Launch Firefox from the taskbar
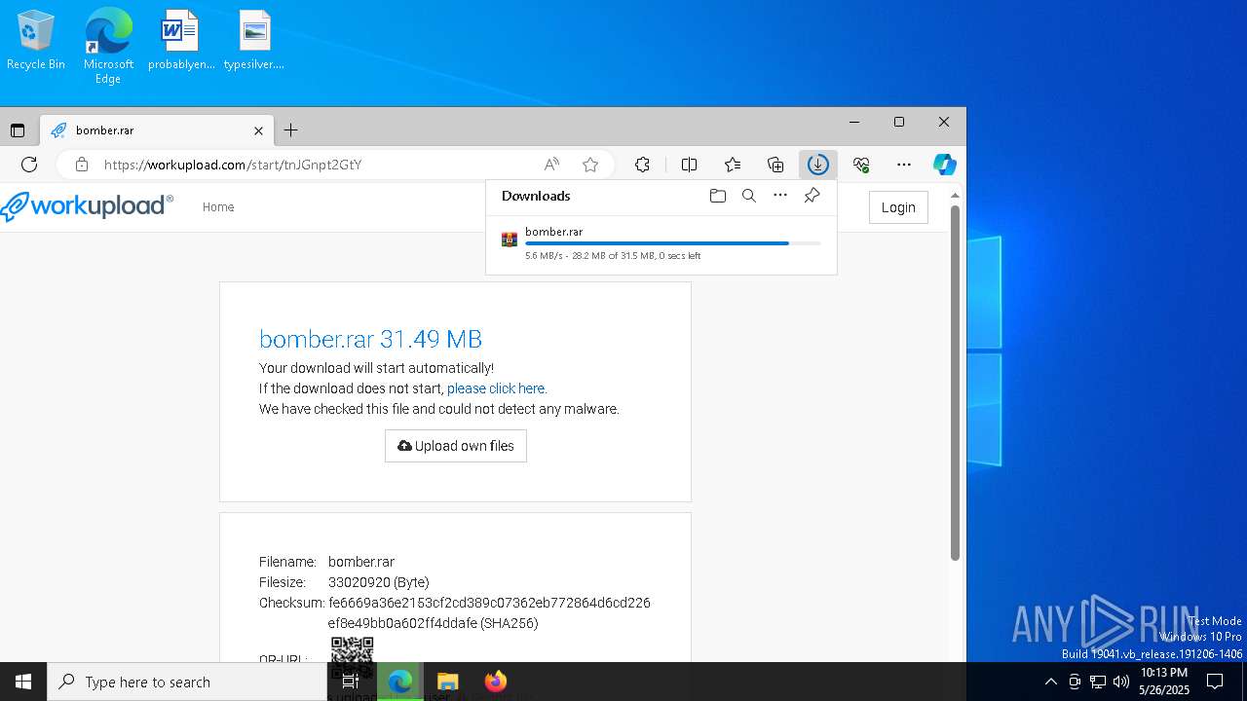Viewport: 1247px width, 701px height. [495, 682]
